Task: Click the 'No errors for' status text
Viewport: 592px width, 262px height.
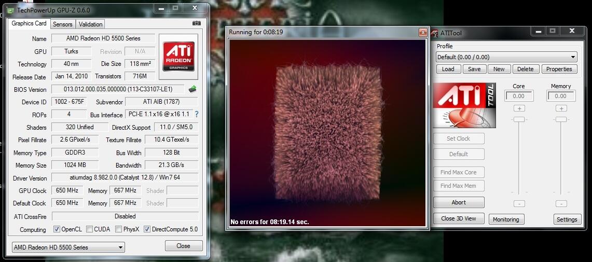Action: 270,222
